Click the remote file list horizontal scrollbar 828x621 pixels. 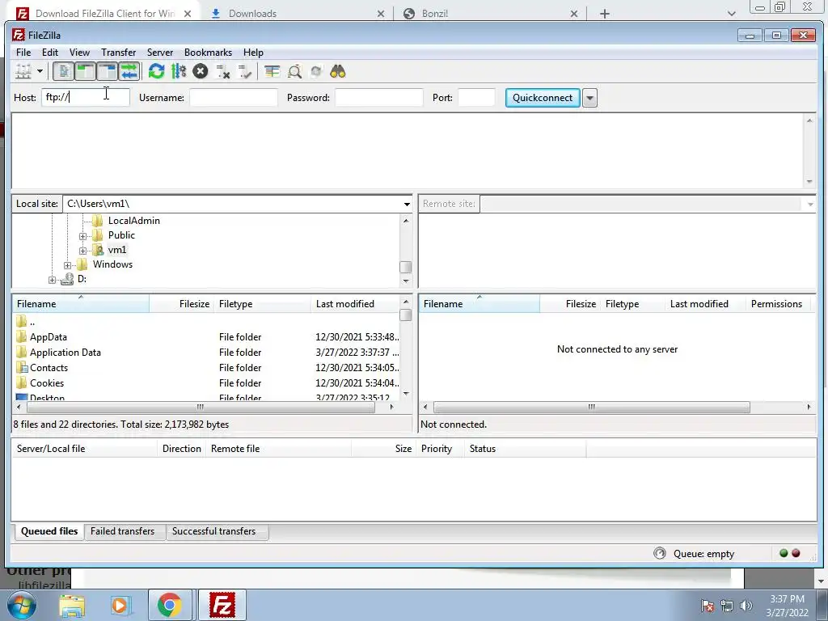tap(591, 408)
